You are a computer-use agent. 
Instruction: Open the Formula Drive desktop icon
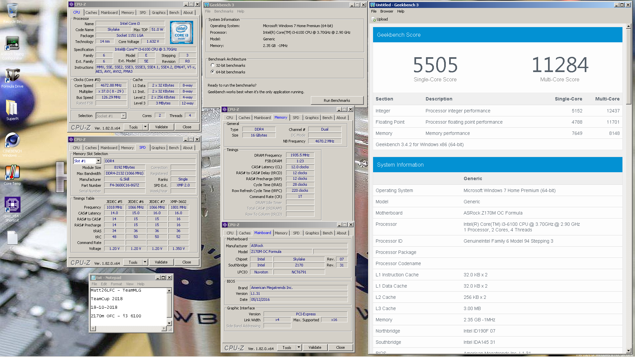[x=12, y=78]
